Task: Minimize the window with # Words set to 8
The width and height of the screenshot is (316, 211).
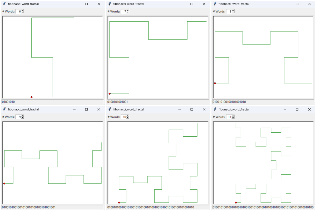Action: pos(285,4)
